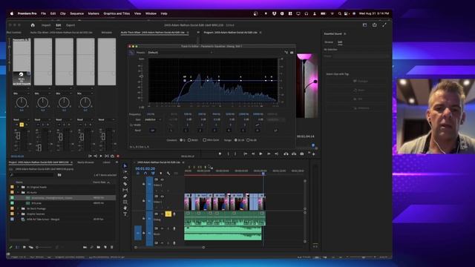Screen dimensions: 475x267
Task: Select the Ripple Edit tool
Action: tap(125, 178)
